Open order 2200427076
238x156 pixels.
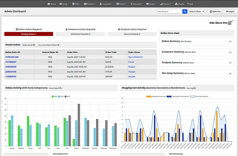(x=11, y=72)
